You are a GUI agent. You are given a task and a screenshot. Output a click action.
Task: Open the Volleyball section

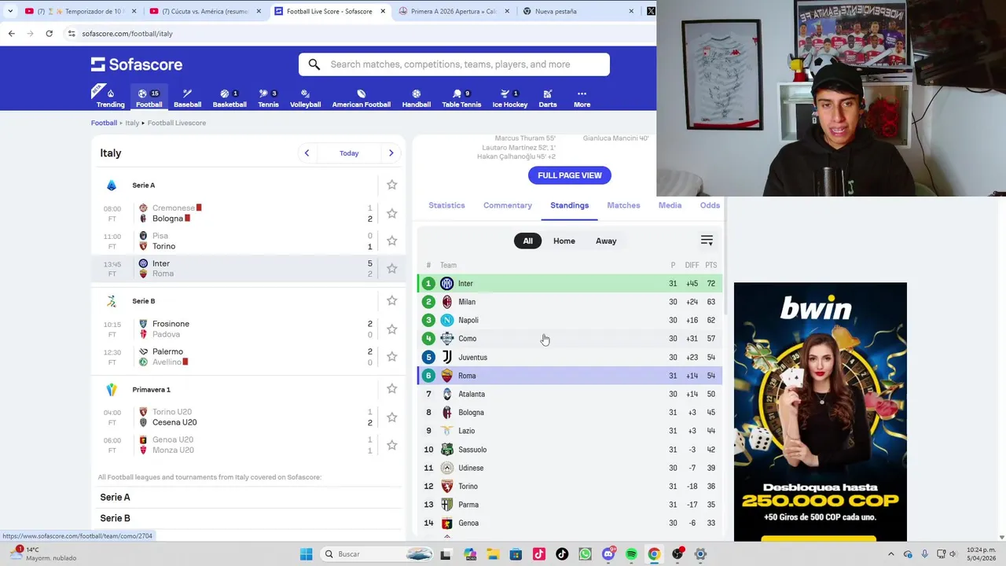[305, 97]
